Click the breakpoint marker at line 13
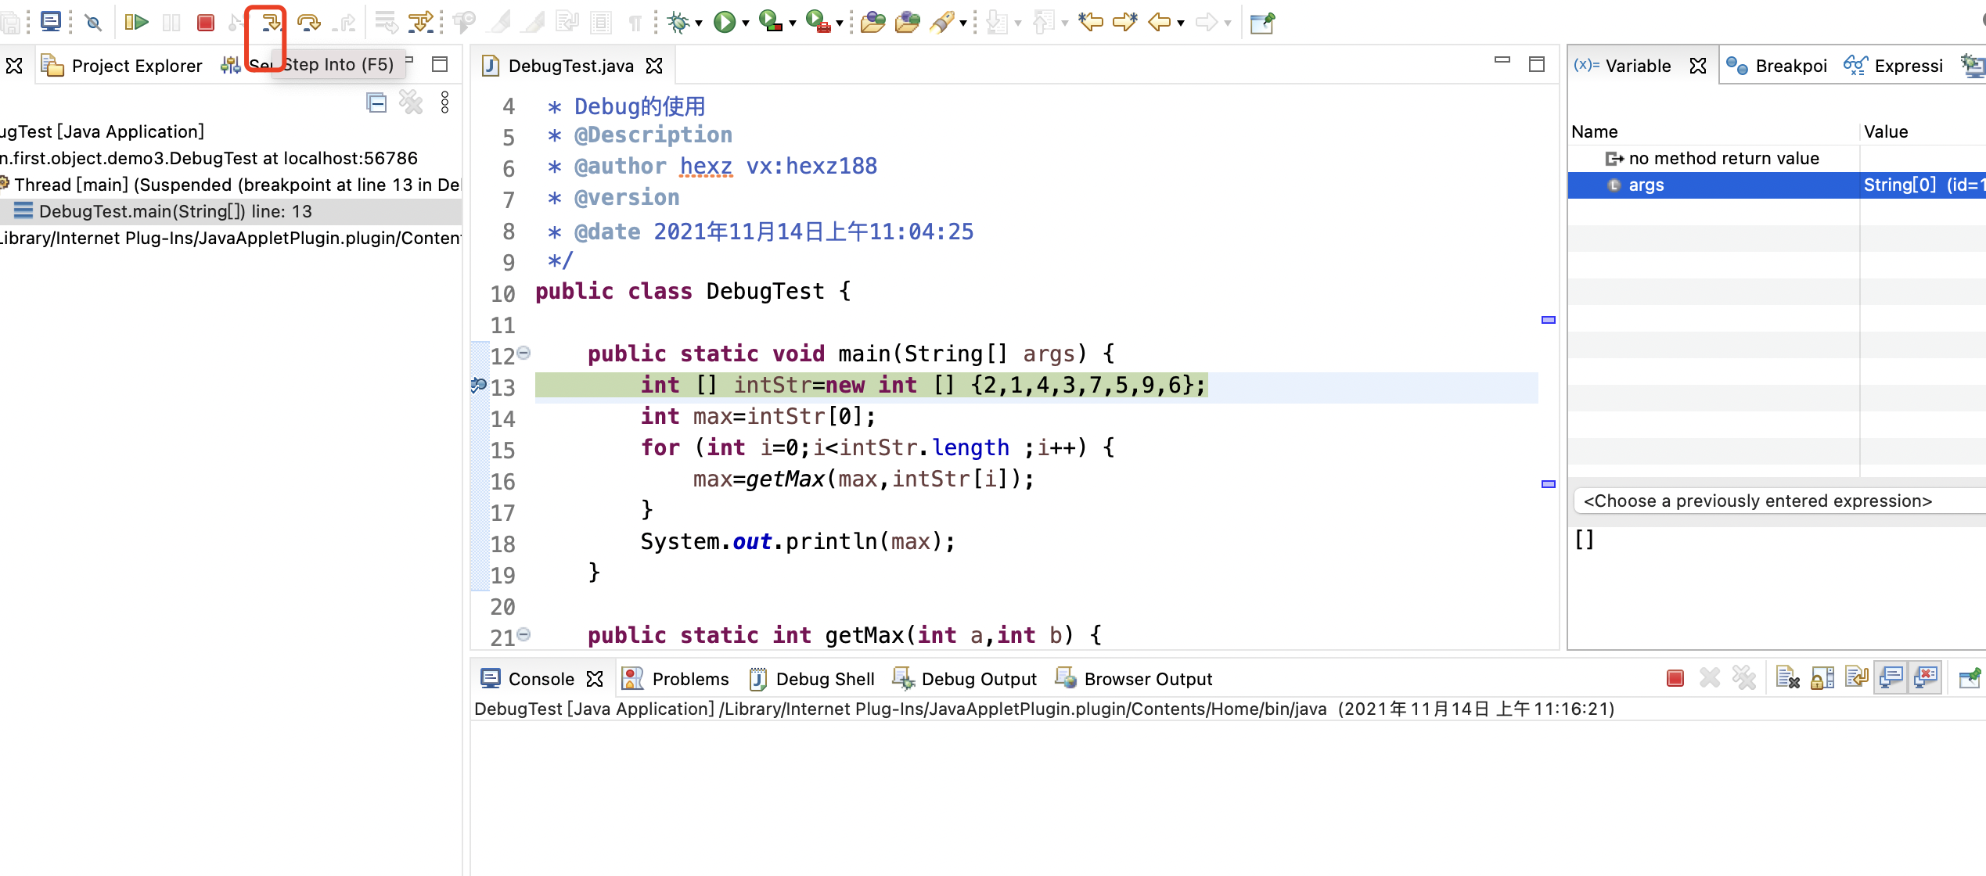The height and width of the screenshot is (876, 1986). (x=478, y=385)
